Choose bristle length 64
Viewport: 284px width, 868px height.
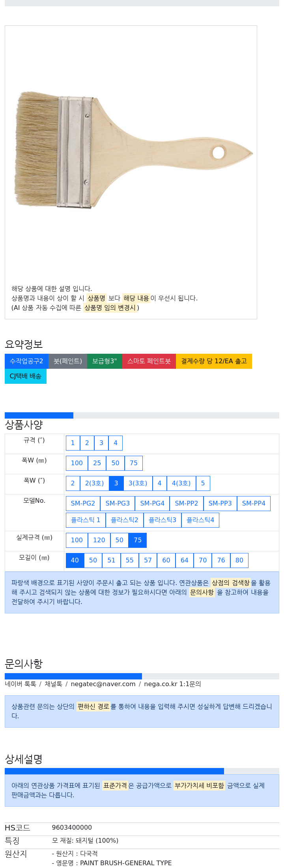(185, 560)
